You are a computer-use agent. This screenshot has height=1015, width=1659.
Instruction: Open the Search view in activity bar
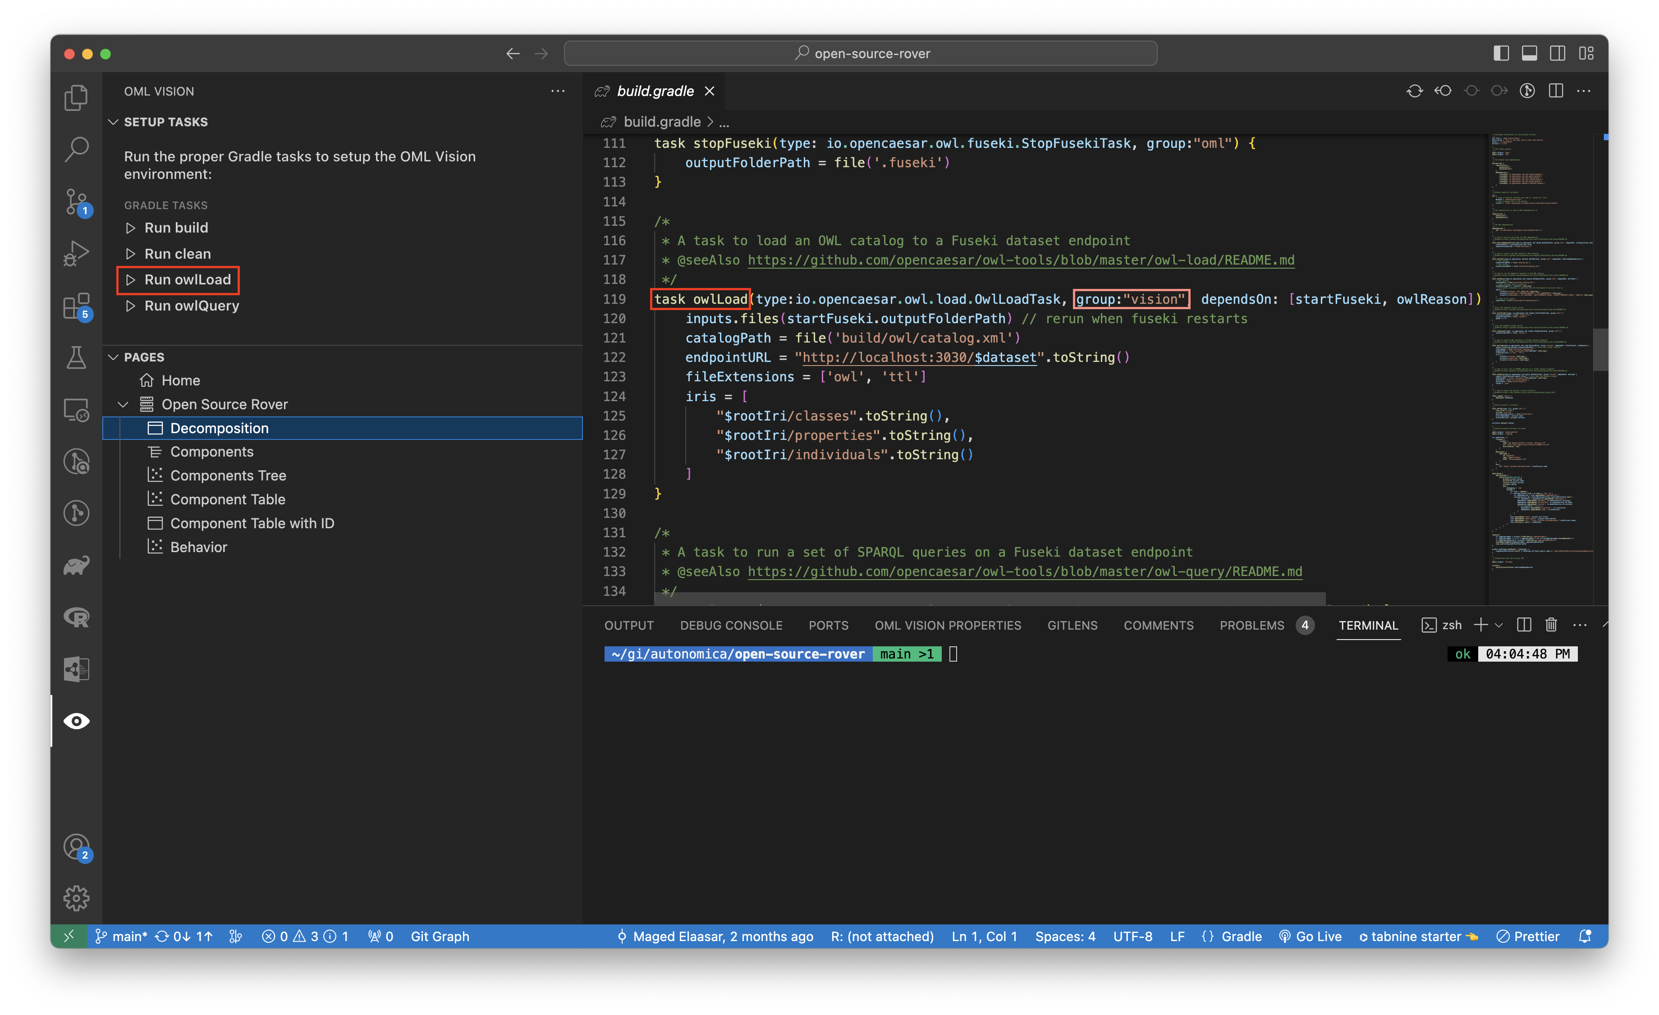(76, 149)
